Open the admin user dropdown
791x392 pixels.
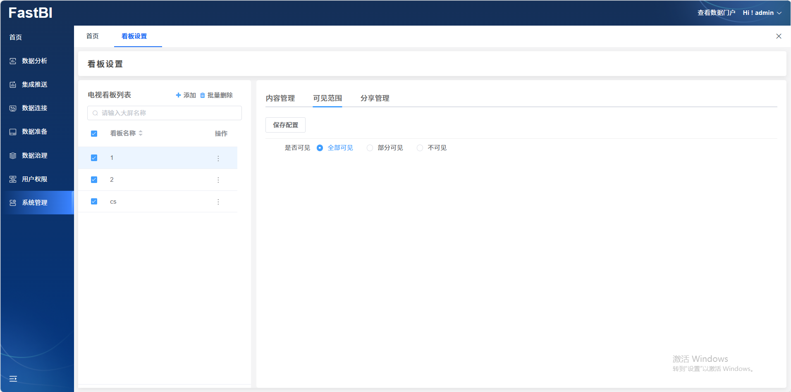[762, 13]
